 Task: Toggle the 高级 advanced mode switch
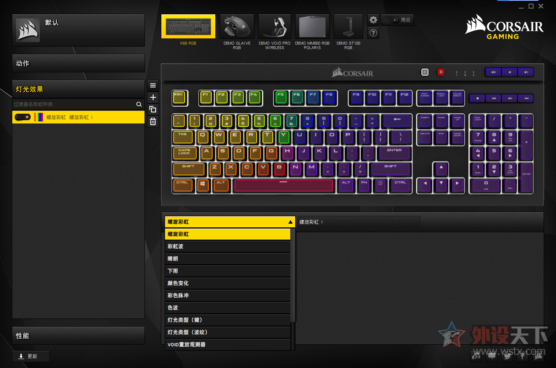coord(391,20)
